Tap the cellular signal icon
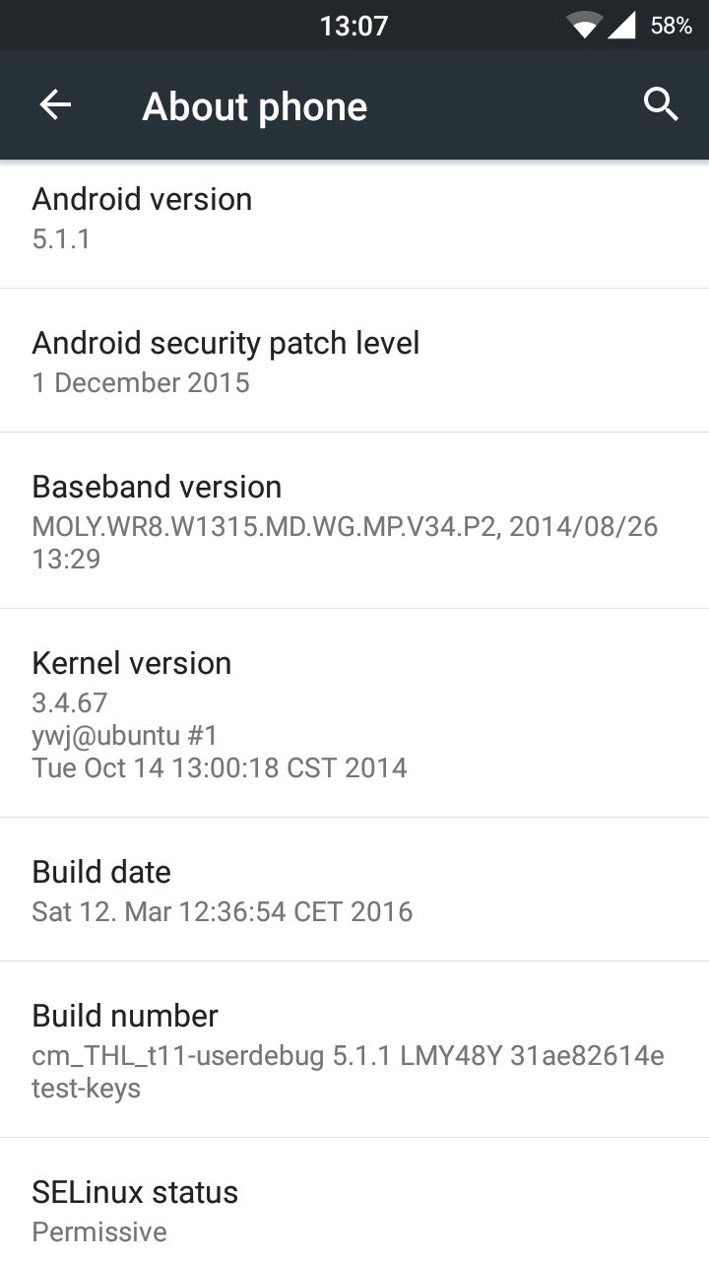The height and width of the screenshot is (1261, 709). point(621,25)
